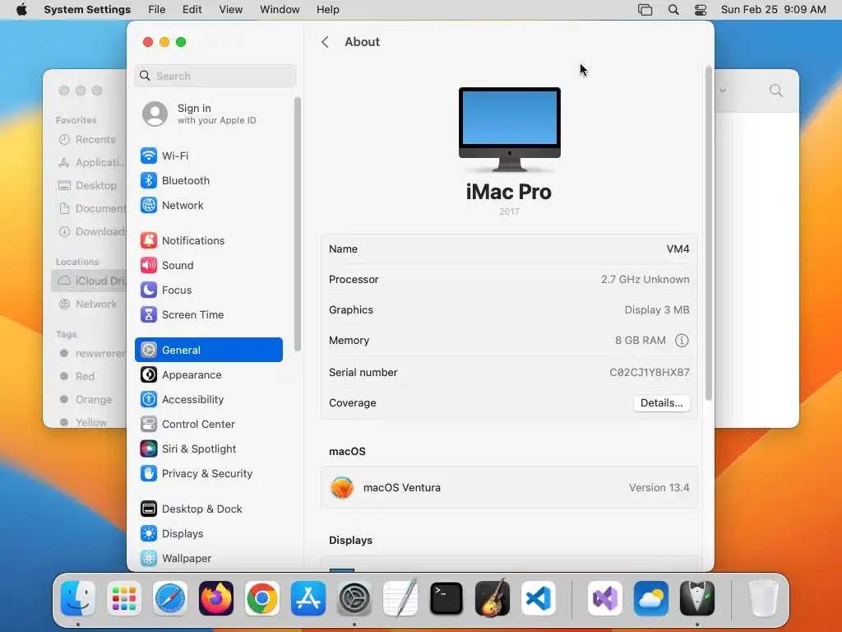
Task: Open the Help menu
Action: pos(327,10)
